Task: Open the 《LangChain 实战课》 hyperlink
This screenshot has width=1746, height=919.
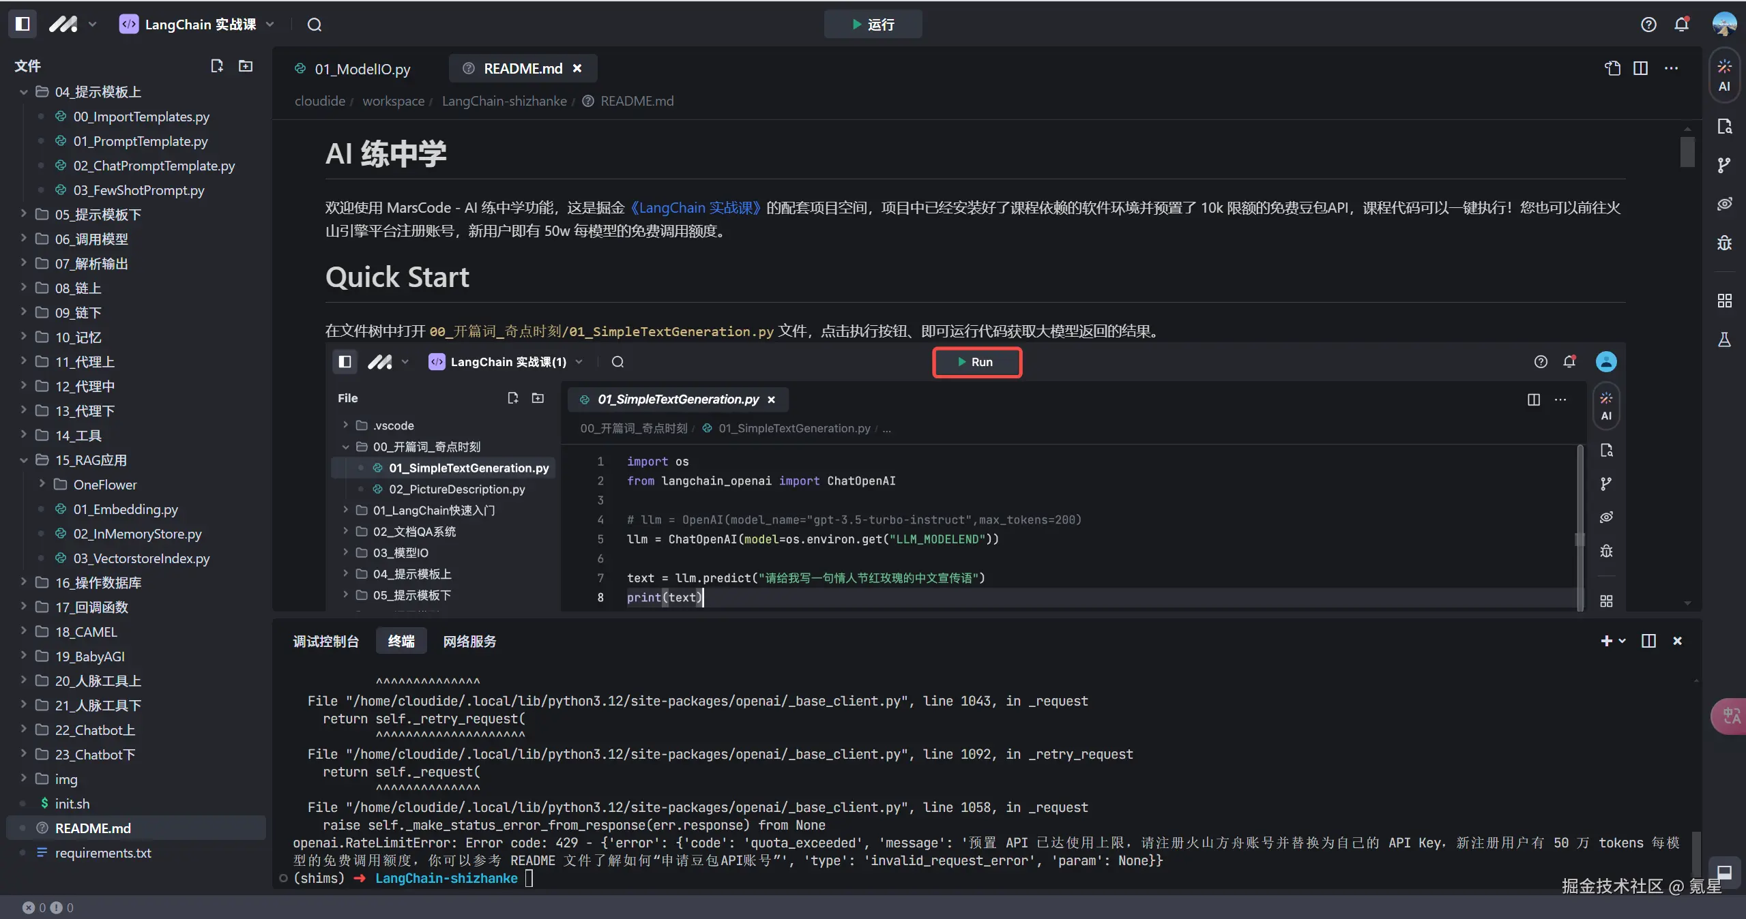Action: 695,207
